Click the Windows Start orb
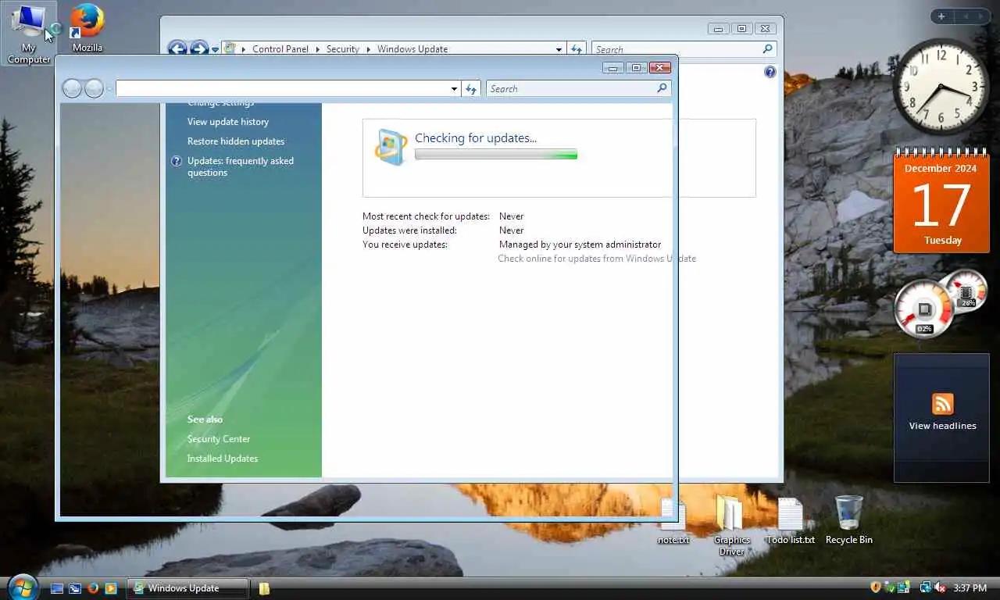This screenshot has width=1000, height=600. pyautogui.click(x=22, y=587)
